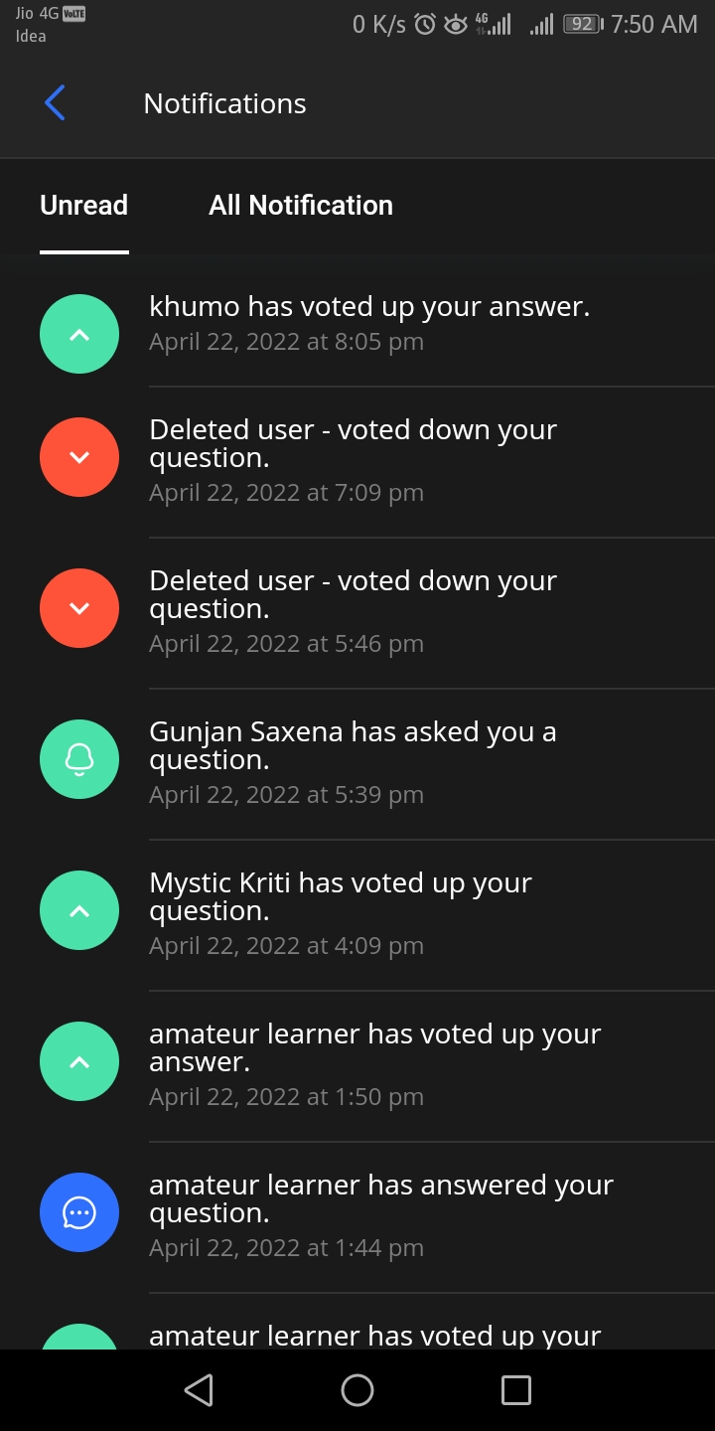Open the All Notification tab
The image size is (715, 1431).
[301, 206]
